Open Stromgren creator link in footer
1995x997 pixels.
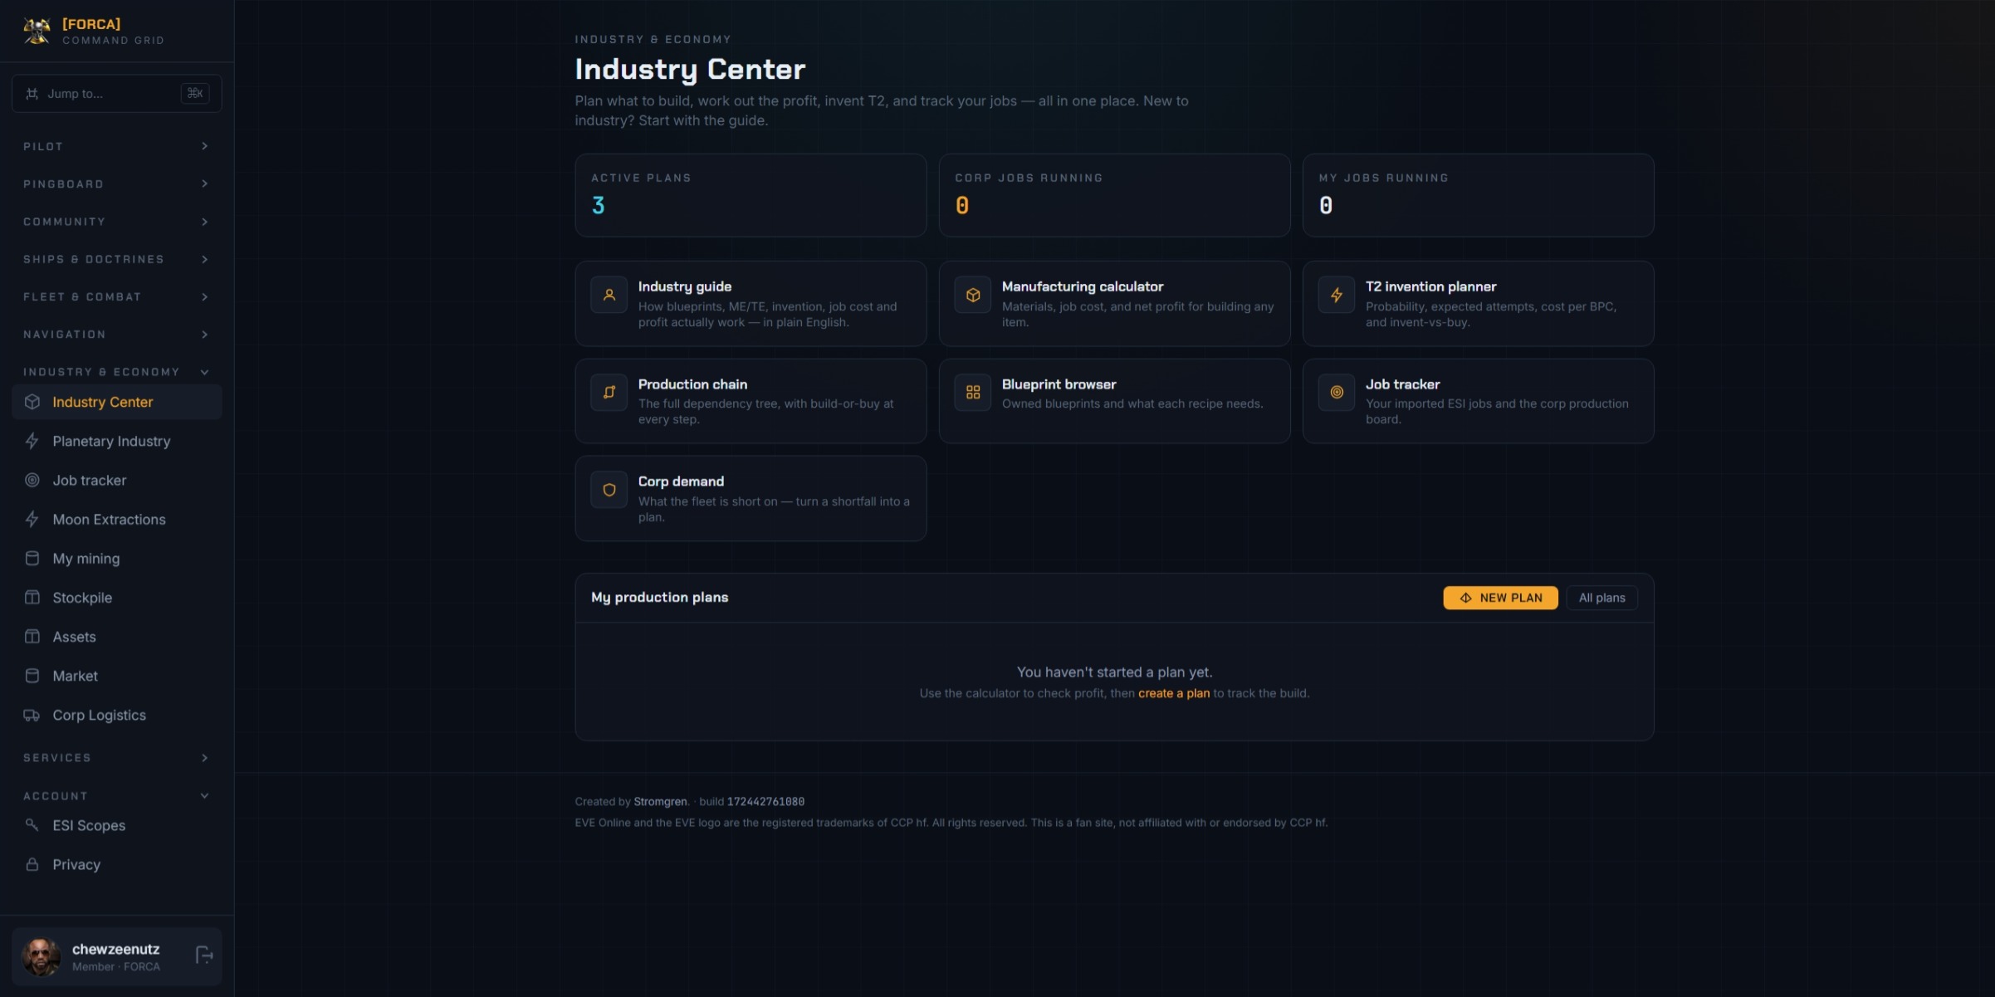(x=660, y=801)
